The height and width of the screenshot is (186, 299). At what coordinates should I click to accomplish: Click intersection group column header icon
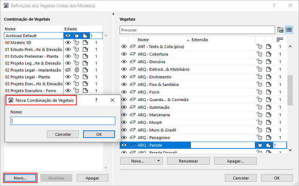coord(280,40)
